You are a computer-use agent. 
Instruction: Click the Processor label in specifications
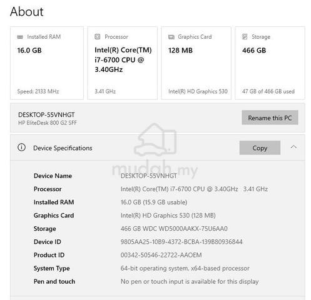pyautogui.click(x=48, y=189)
